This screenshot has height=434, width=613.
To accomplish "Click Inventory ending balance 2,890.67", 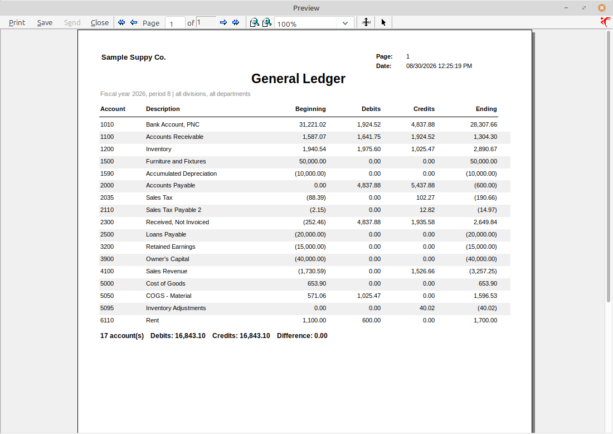I will click(x=485, y=149).
